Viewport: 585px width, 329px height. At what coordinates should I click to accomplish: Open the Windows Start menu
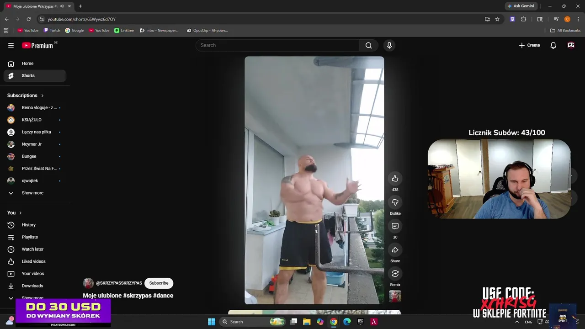click(212, 322)
